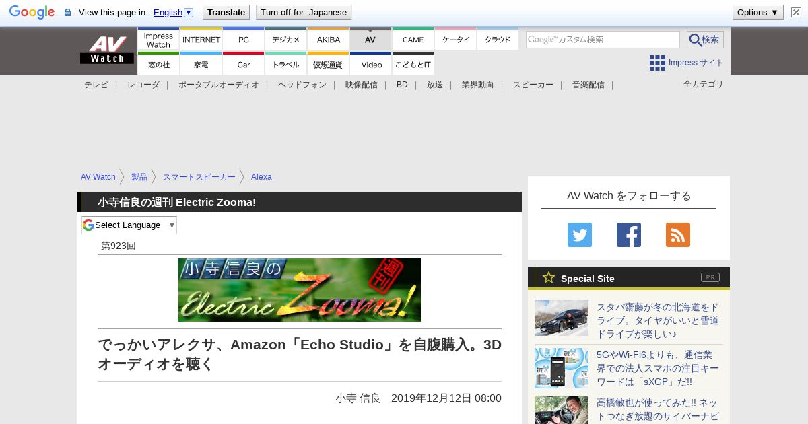
Task: Open the PC tab
Action: tap(244, 40)
